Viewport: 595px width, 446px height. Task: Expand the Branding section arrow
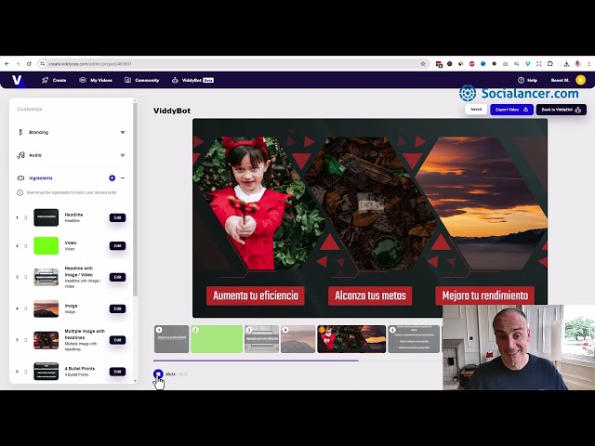pyautogui.click(x=123, y=132)
